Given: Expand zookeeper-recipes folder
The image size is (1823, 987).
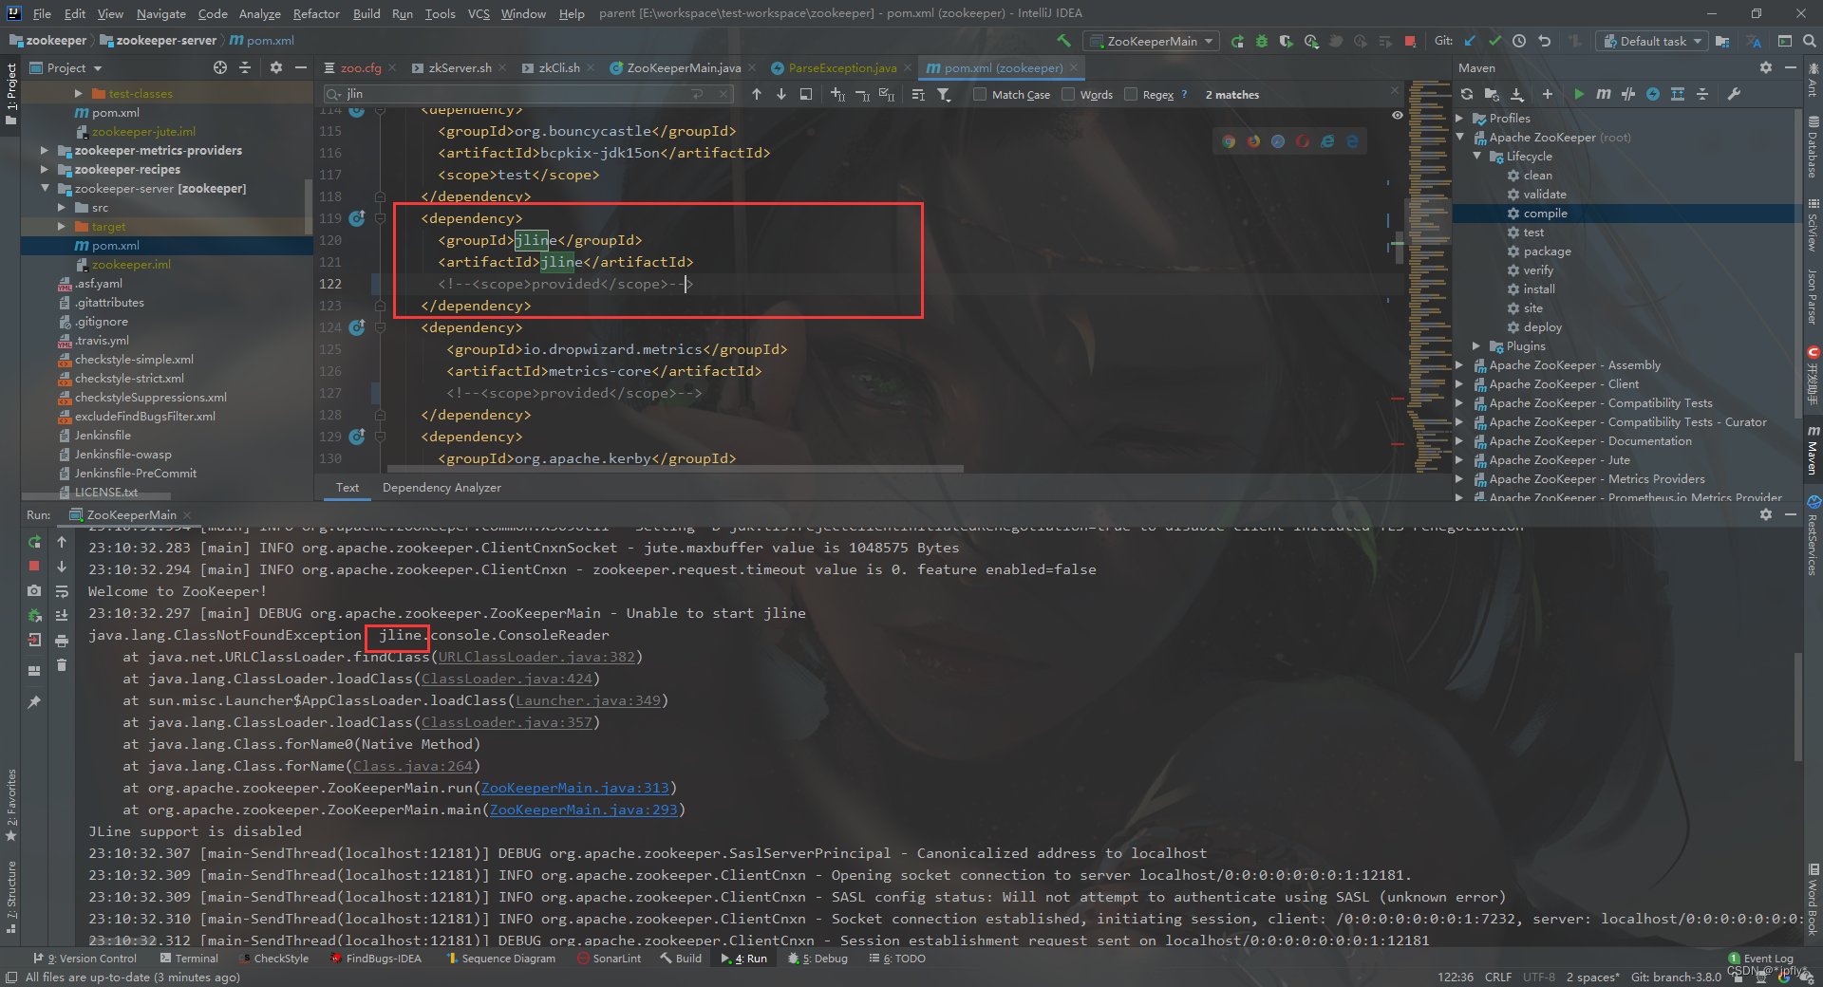Looking at the screenshot, I should click(x=44, y=169).
